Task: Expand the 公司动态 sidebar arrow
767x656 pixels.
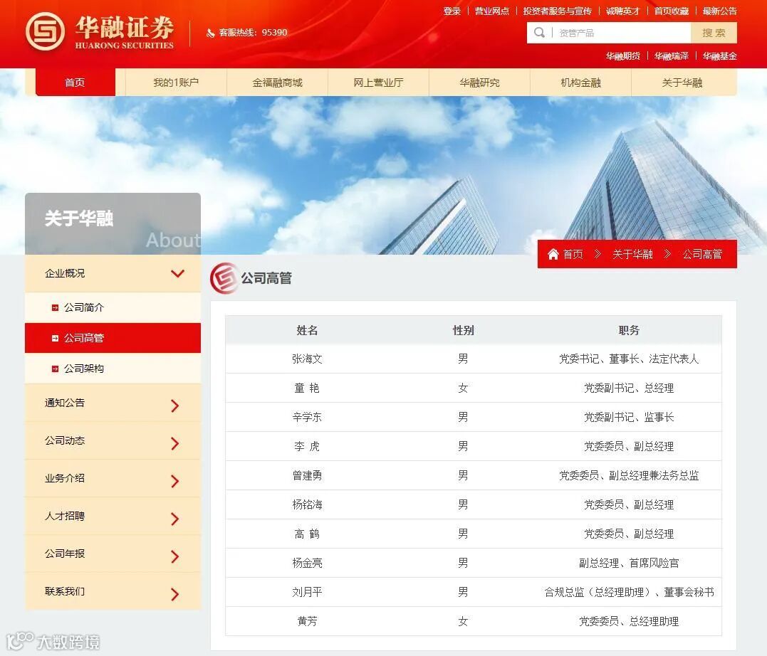Action: coord(175,443)
